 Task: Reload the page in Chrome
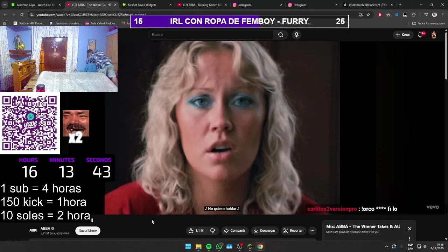coord(22,15)
